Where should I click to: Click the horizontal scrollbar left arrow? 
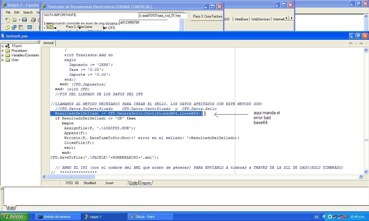tap(44, 177)
